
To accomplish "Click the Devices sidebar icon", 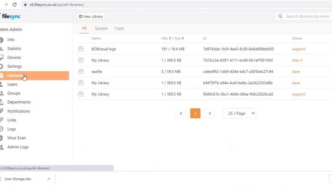I will point(2,57).
